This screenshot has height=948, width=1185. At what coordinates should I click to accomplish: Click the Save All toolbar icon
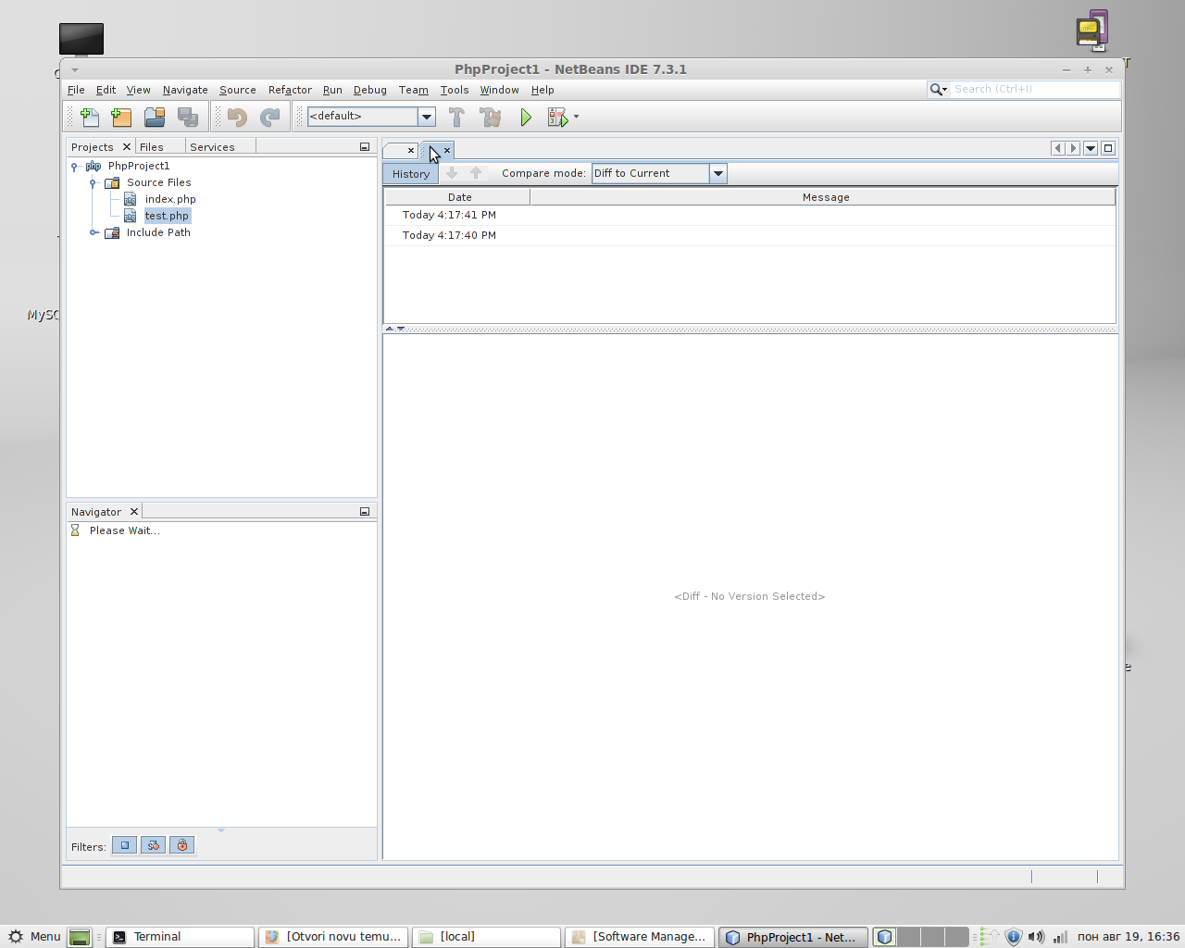tap(188, 117)
